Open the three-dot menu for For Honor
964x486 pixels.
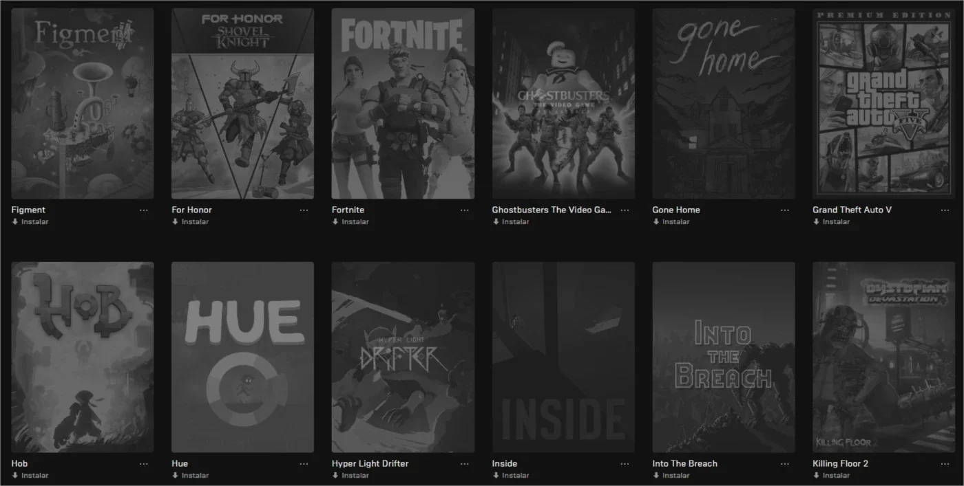click(304, 210)
